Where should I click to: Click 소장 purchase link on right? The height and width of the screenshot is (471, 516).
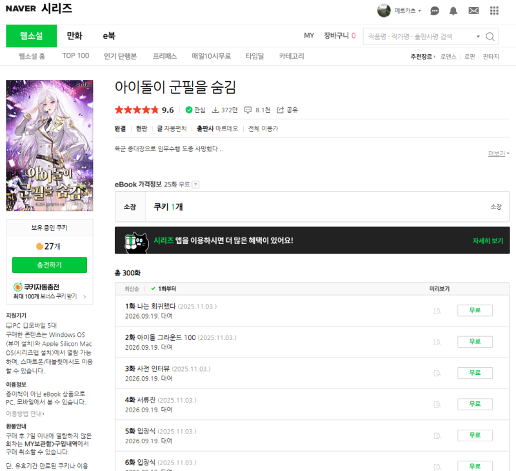[495, 206]
